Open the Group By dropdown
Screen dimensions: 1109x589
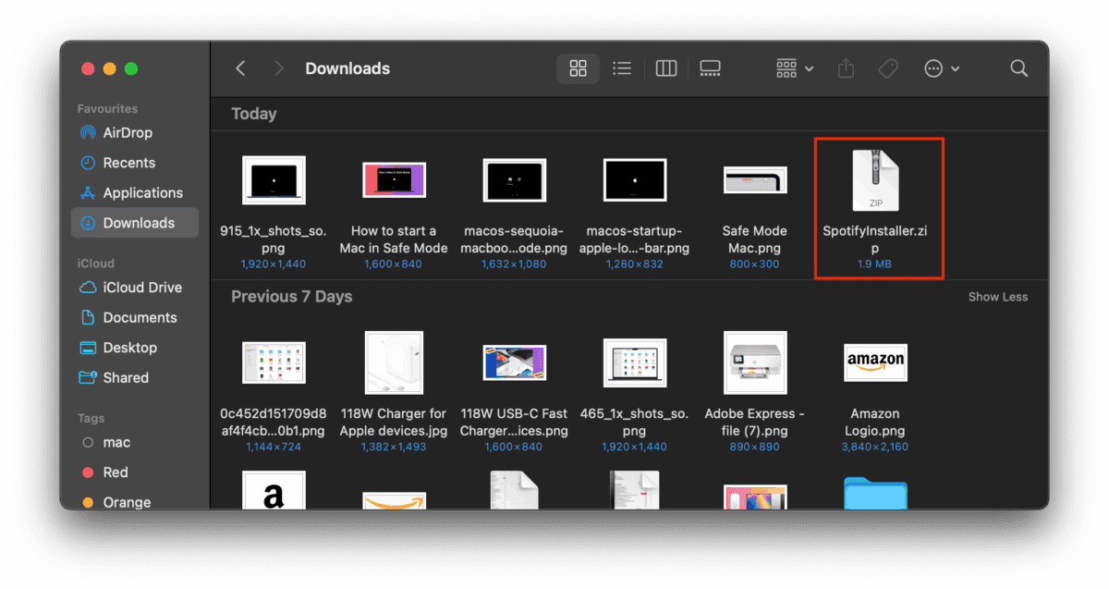(795, 68)
